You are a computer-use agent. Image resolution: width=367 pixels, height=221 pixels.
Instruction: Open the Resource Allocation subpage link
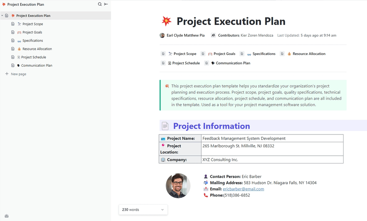click(309, 54)
